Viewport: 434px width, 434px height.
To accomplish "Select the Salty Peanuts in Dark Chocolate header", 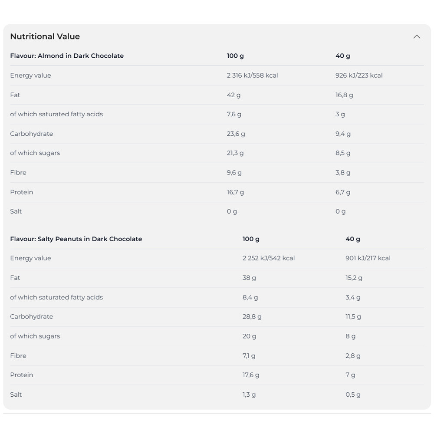I will click(x=76, y=239).
